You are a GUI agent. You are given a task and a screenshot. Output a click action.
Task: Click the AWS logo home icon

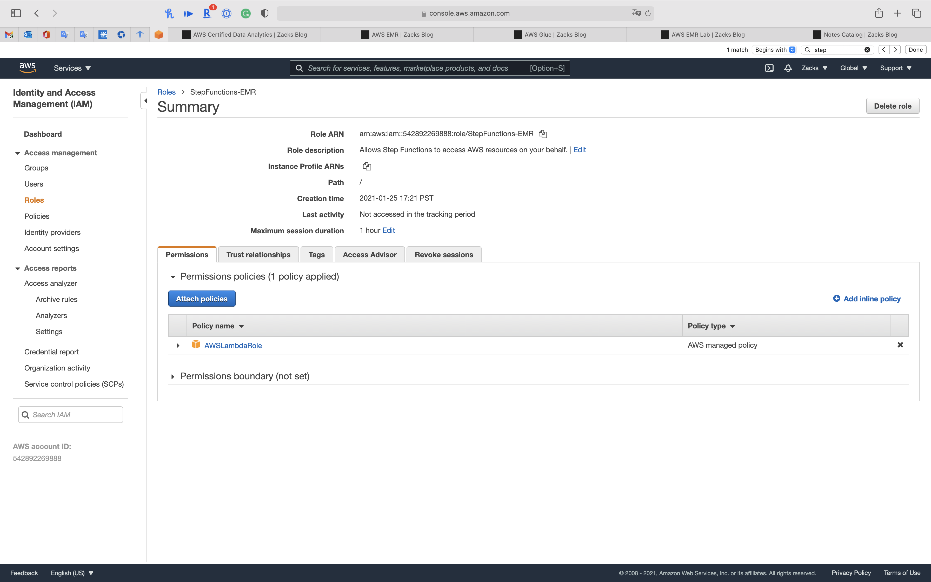[x=27, y=68]
